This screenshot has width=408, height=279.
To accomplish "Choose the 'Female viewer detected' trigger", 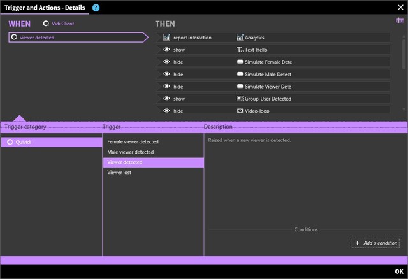I will 133,141.
